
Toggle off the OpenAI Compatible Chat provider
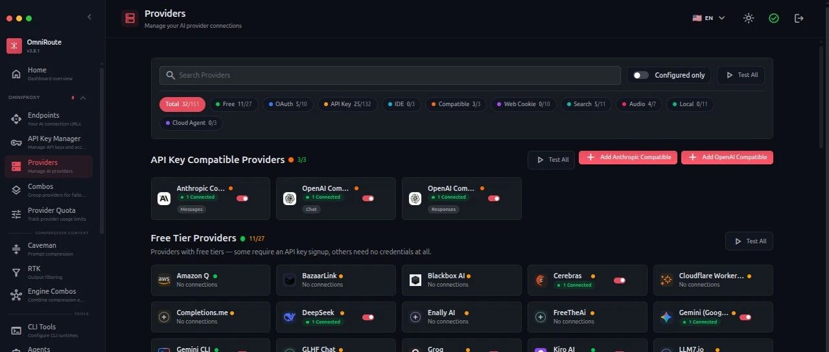click(x=368, y=199)
